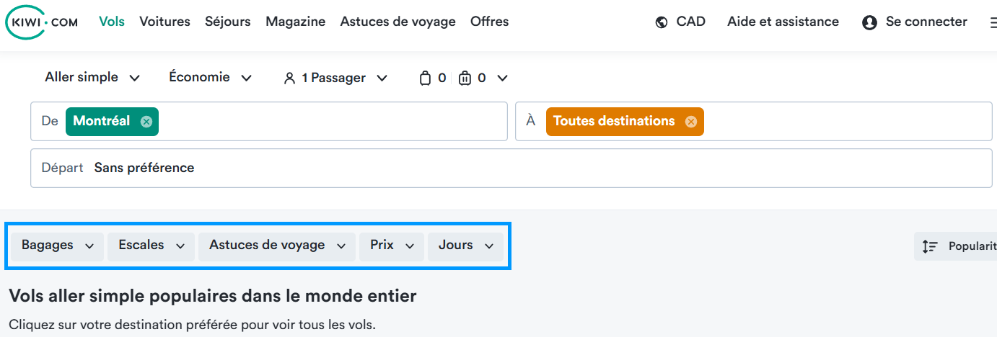Viewport: 997px width, 337px height.
Task: Remove the Toutes destinations chip
Action: pyautogui.click(x=690, y=122)
